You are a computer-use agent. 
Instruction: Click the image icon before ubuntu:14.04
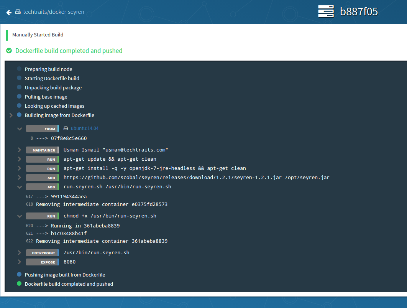click(x=66, y=128)
